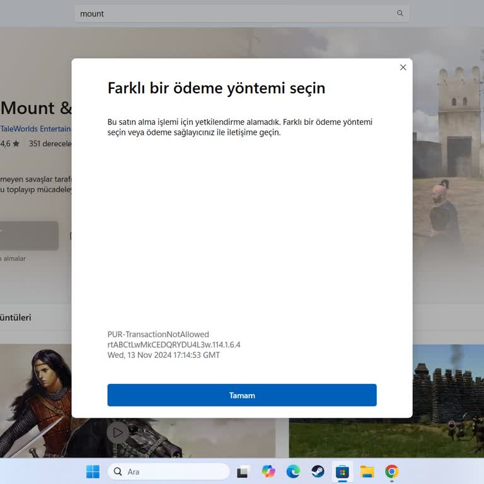Open the TaleWorlds Entertainment publisher link
Screen dimensions: 484x484
click(35, 129)
